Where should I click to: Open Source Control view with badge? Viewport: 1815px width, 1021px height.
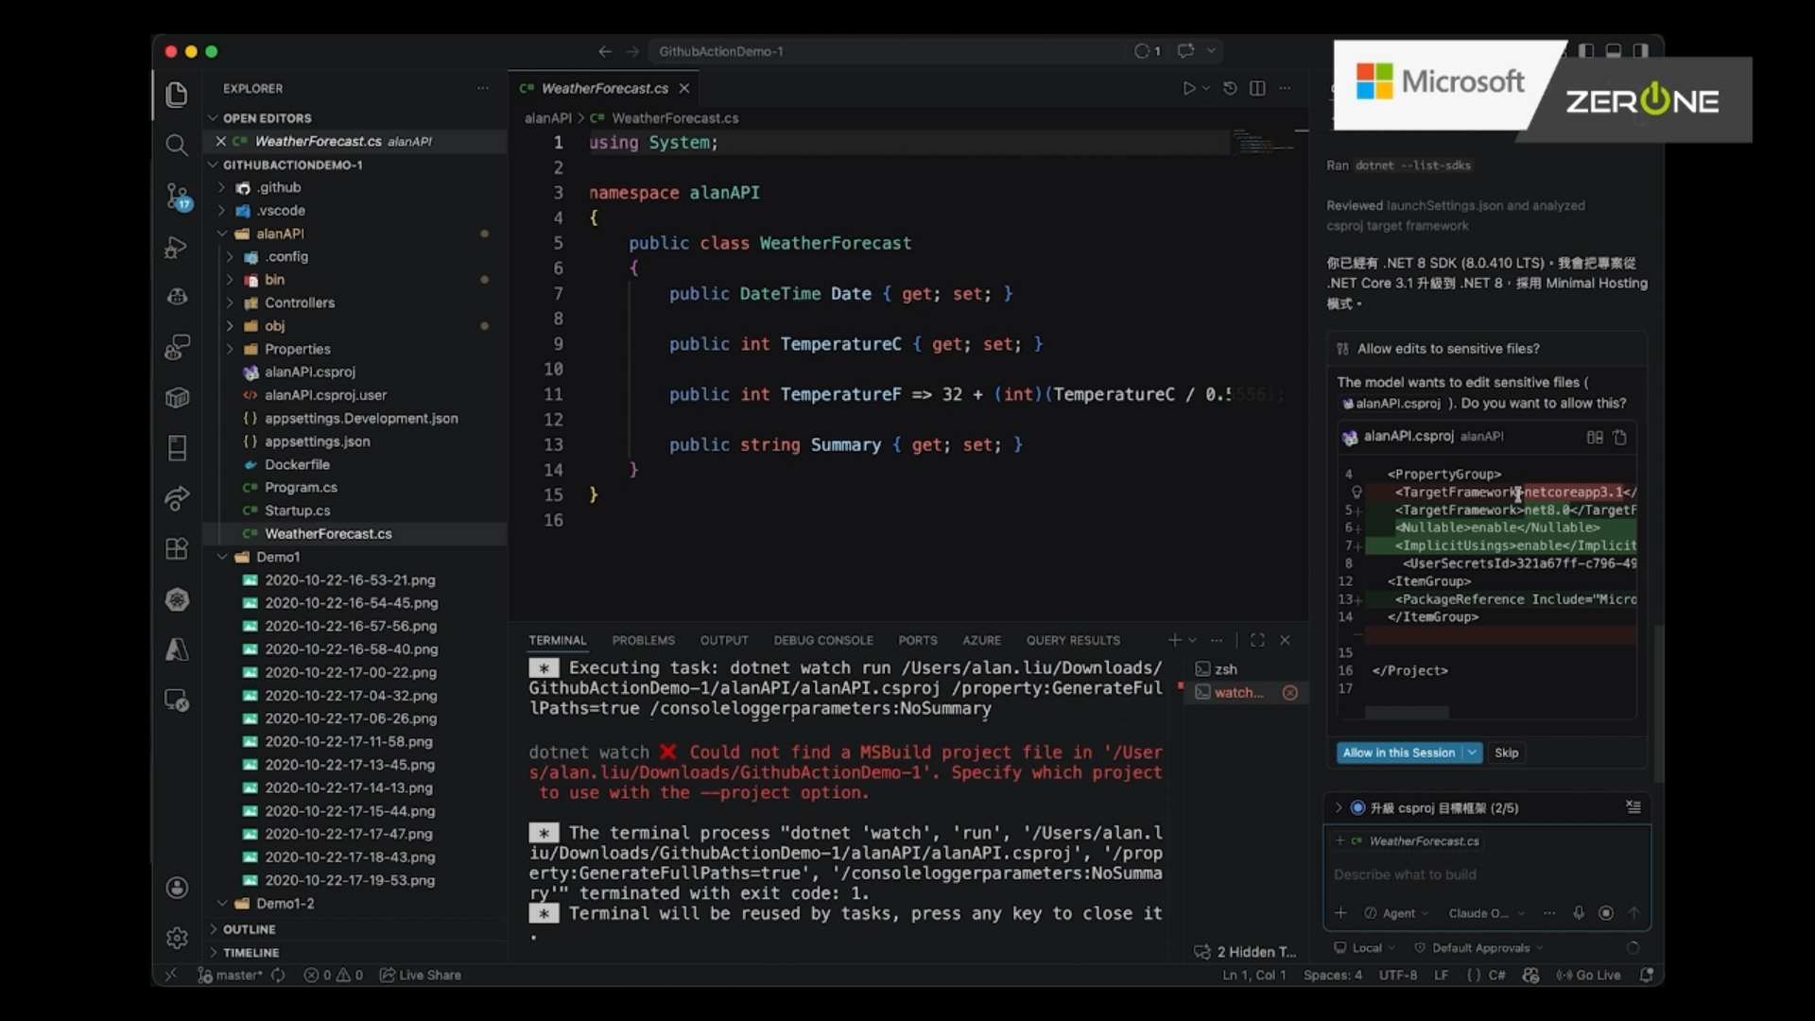[176, 196]
